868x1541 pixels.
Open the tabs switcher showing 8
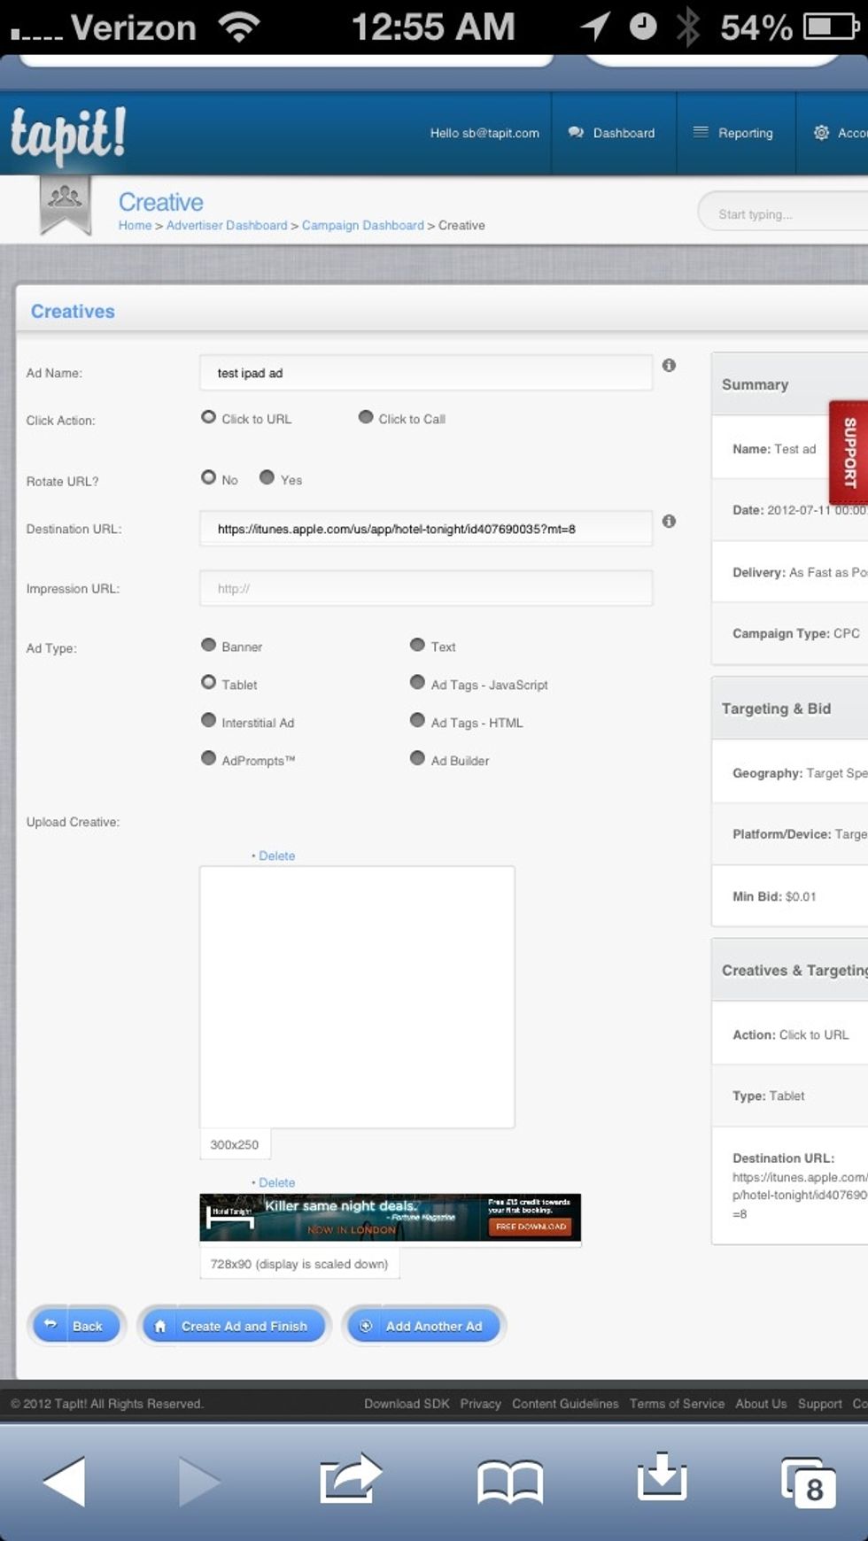tap(808, 1483)
